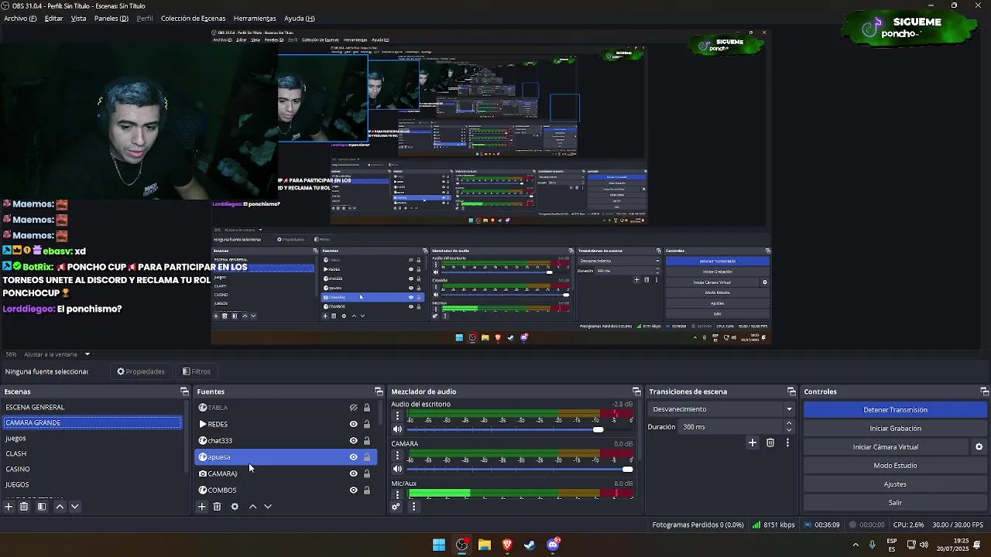Open source properties gear in Fuentes toolbar
The image size is (991, 557).
pyautogui.click(x=235, y=507)
